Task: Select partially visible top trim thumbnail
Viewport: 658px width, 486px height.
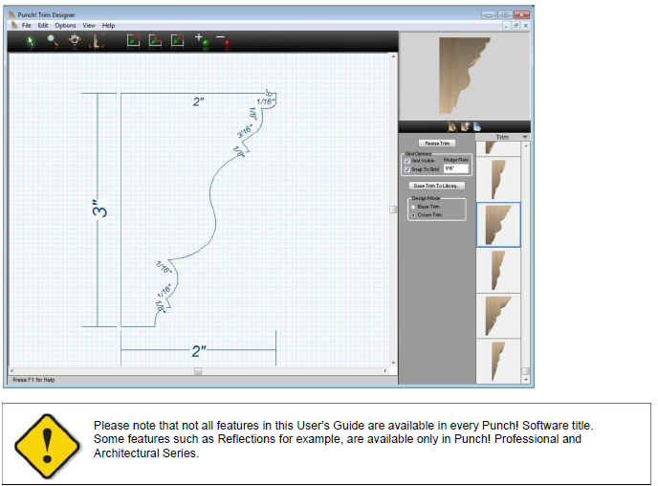Action: pyautogui.click(x=498, y=149)
